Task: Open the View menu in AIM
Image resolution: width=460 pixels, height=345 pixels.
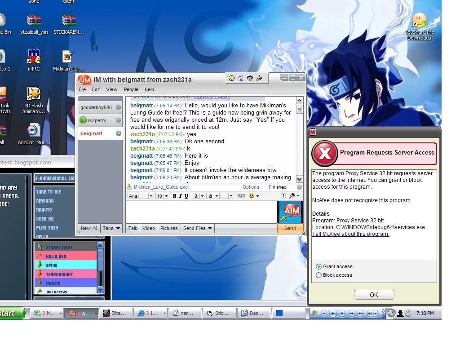Action: pyautogui.click(x=111, y=89)
